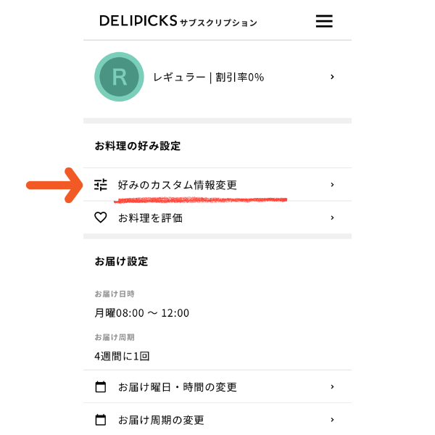Image resolution: width=435 pixels, height=435 pixels.
Task: Click calendar icon beside delivery day change
Action: [101, 387]
